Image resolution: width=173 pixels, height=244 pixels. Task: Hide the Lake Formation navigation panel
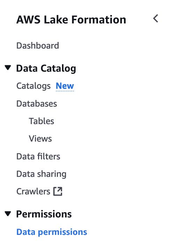click(156, 19)
